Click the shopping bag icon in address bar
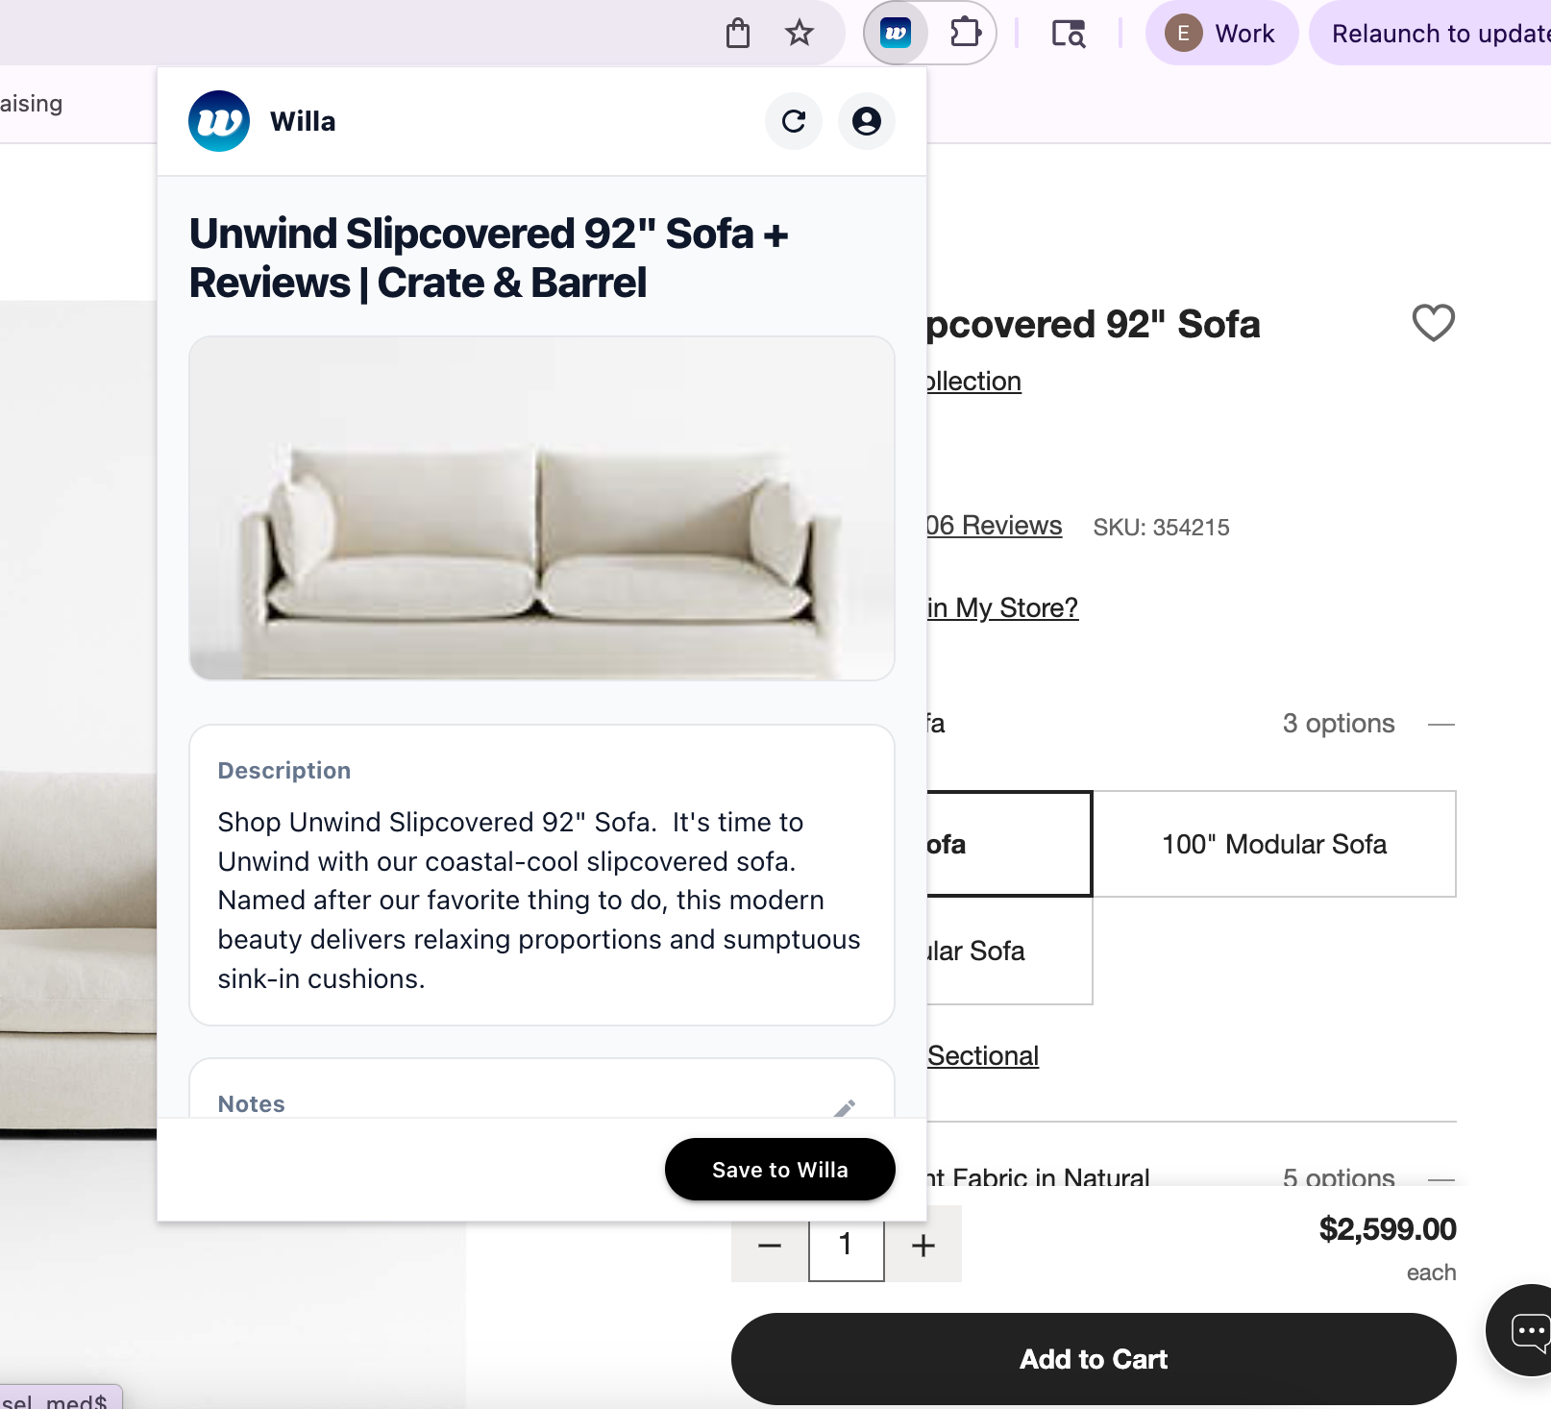This screenshot has width=1551, height=1409. pyautogui.click(x=738, y=34)
